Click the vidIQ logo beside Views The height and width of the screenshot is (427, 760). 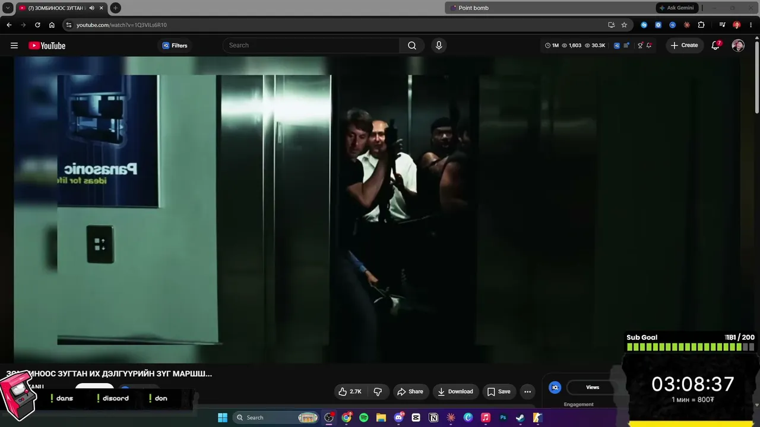pyautogui.click(x=555, y=387)
